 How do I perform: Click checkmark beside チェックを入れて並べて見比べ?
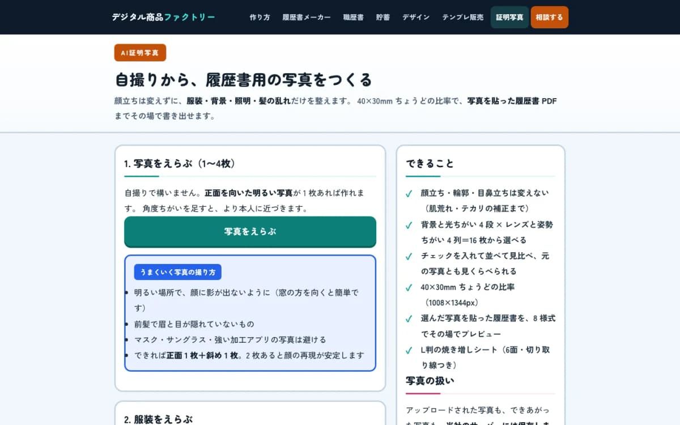(409, 256)
